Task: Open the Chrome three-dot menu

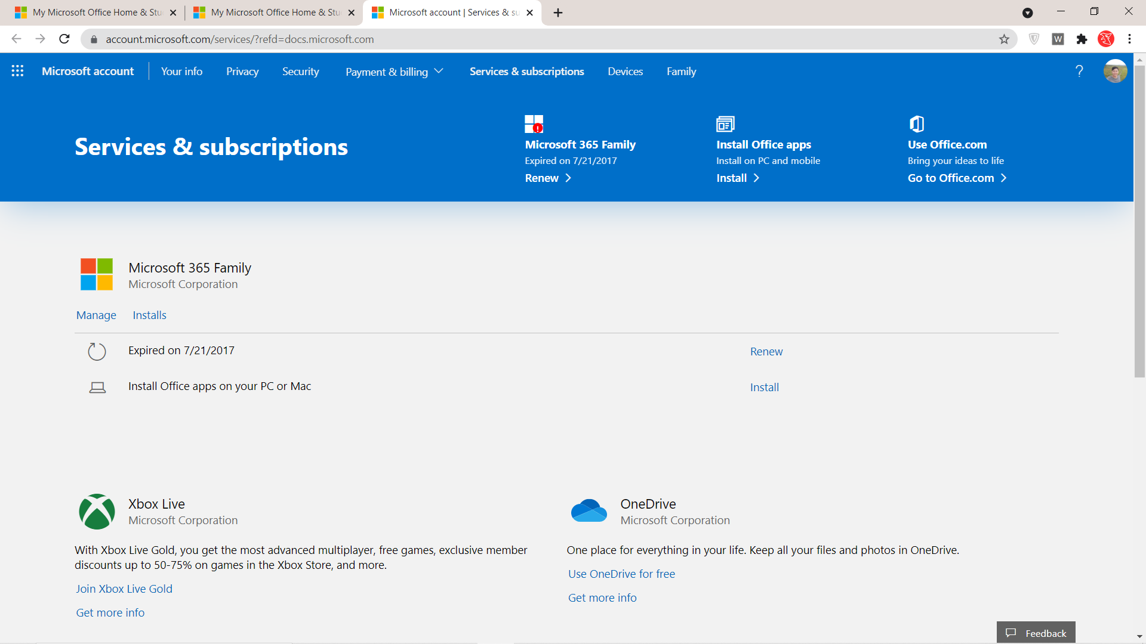Action: (x=1129, y=39)
